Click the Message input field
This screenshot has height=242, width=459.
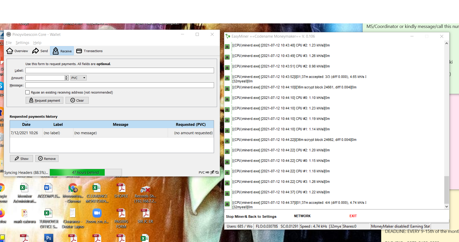119,85
